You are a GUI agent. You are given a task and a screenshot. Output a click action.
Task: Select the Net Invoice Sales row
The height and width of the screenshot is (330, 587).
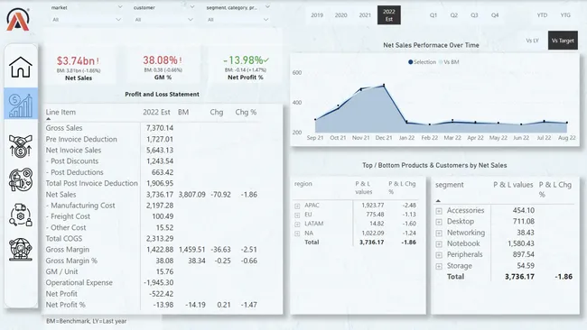click(x=73, y=151)
